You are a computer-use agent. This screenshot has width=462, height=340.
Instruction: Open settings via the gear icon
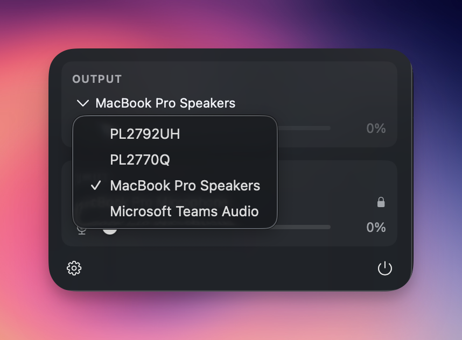(75, 267)
